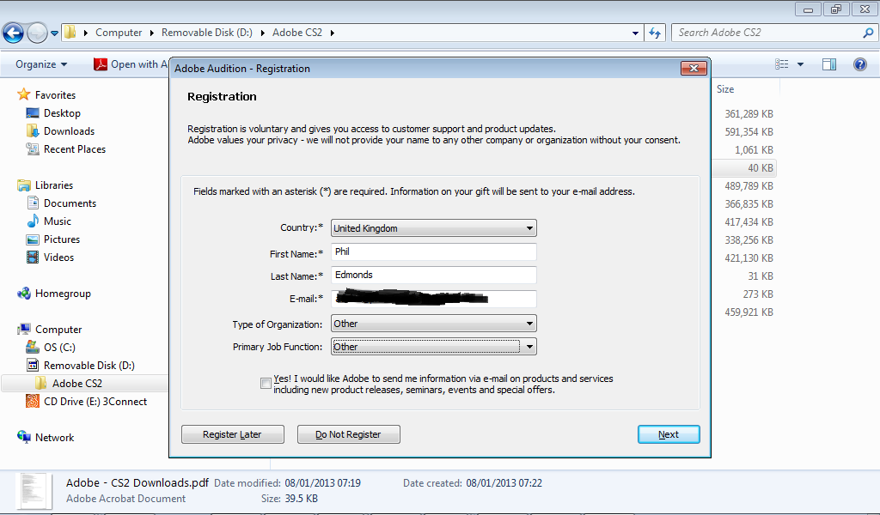The width and height of the screenshot is (880, 515).
Task: Click the 459,921 KB size entry
Action: coord(749,312)
